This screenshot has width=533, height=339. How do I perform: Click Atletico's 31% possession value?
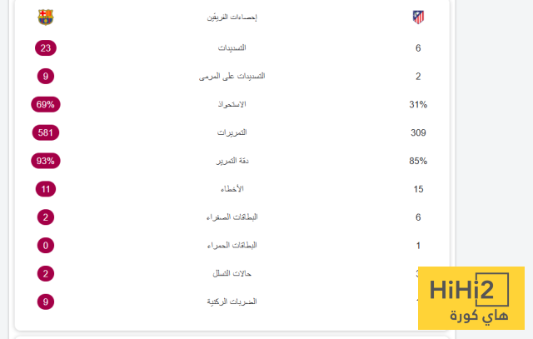(418, 104)
